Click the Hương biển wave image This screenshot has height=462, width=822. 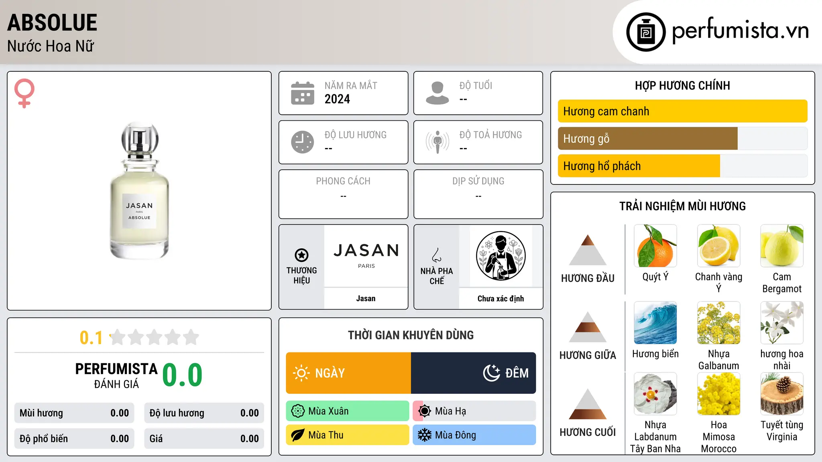[x=655, y=323]
